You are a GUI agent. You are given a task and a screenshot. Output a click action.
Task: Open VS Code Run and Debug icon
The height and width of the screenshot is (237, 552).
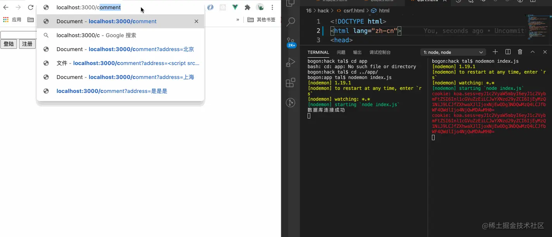[291, 62]
